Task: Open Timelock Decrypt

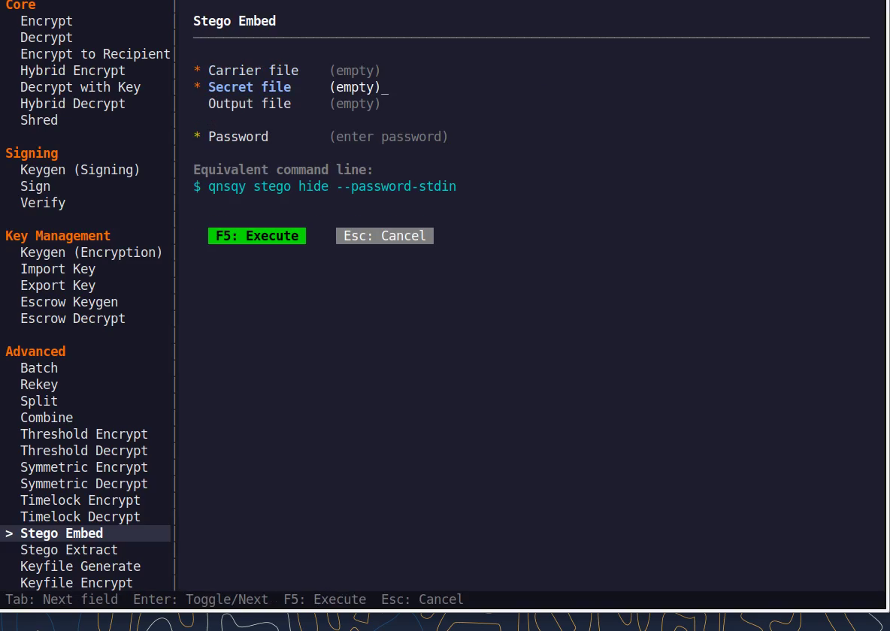Action: (x=80, y=516)
